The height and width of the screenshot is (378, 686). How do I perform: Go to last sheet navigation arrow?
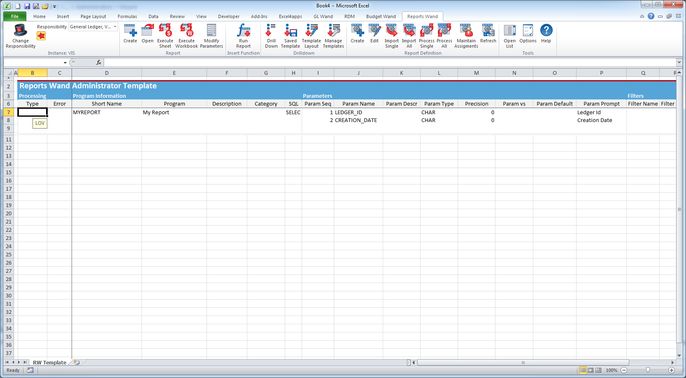coord(25,362)
